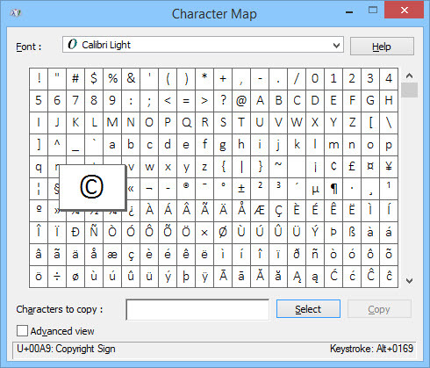Select the enlarged copyright sign preview
This screenshot has width=430, height=368.
(x=92, y=187)
